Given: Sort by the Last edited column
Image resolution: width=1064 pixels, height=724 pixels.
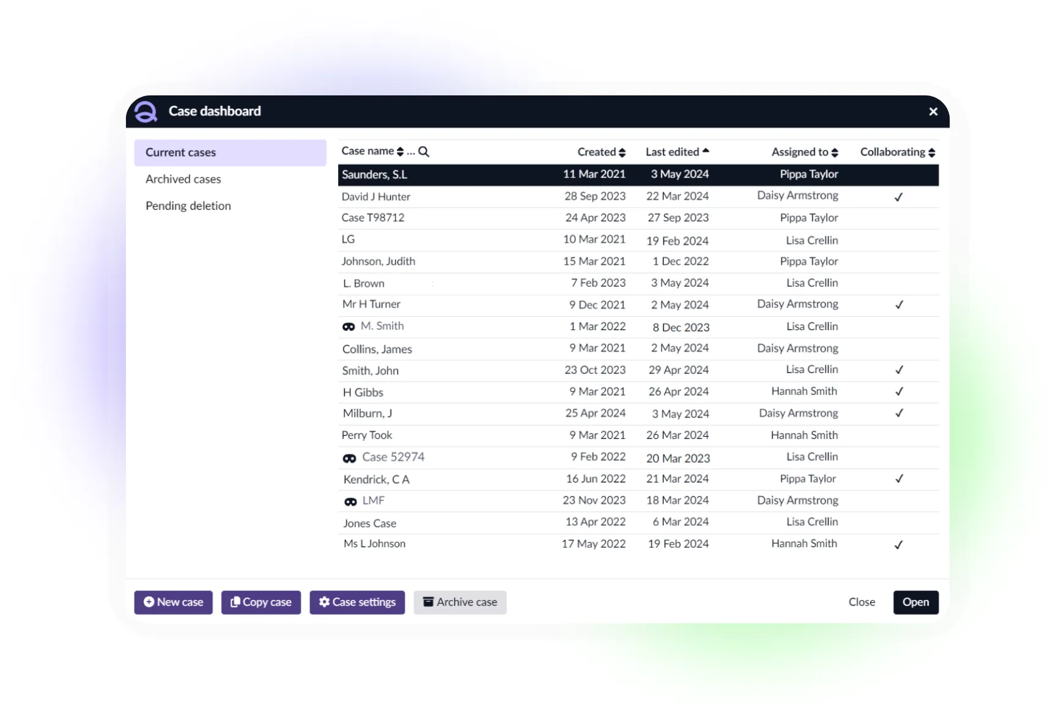Looking at the screenshot, I should click(x=677, y=152).
